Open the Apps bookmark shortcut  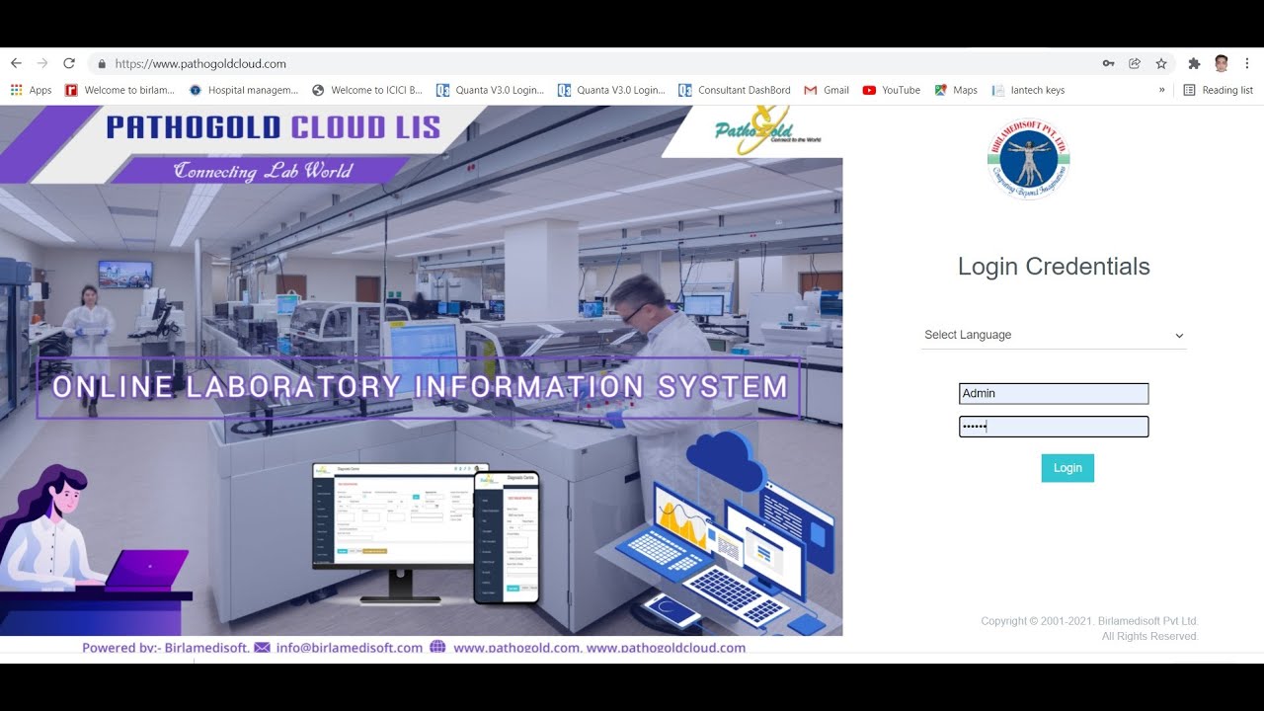(31, 90)
